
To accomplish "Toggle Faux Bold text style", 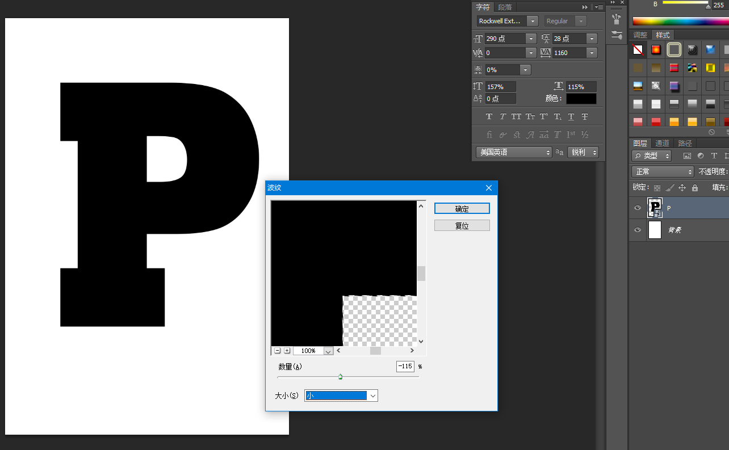I will [x=489, y=116].
